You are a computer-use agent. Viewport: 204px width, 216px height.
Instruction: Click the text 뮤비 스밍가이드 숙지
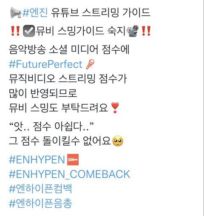coord(81,31)
